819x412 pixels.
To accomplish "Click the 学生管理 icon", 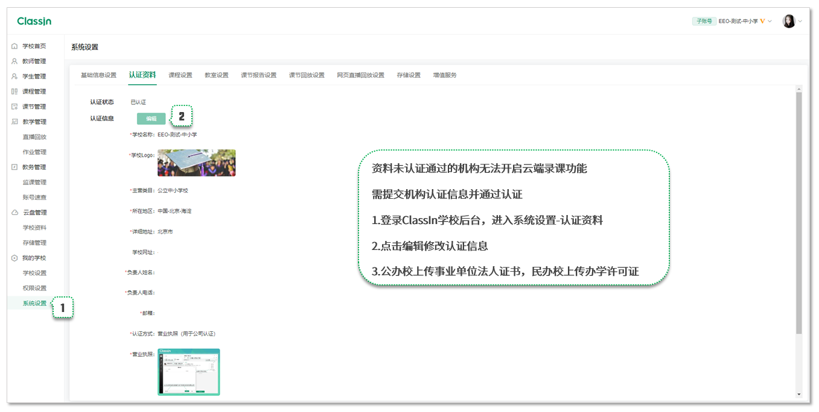I will (x=14, y=76).
